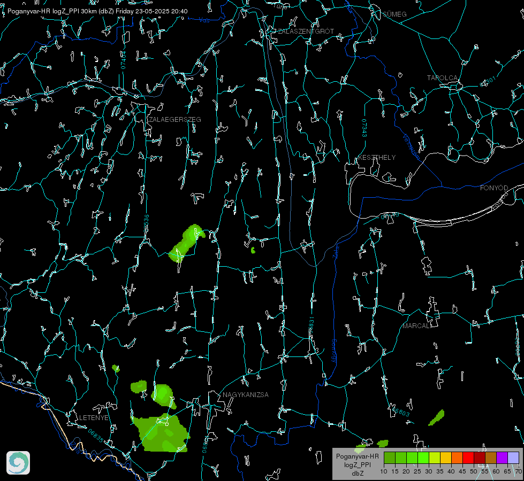This screenshot has height=481, width=524.
Task: Select the 30–35 dBZ yellow-green swatch
Action: [x=435, y=457]
